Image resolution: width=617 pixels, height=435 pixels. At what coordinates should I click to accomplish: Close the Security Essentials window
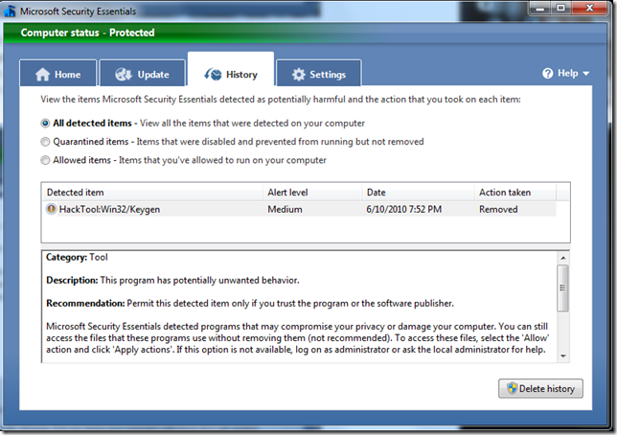589,9
